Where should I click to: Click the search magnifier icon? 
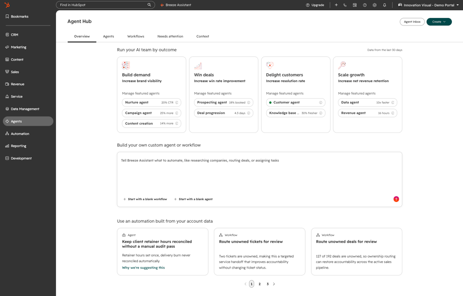point(149,5)
